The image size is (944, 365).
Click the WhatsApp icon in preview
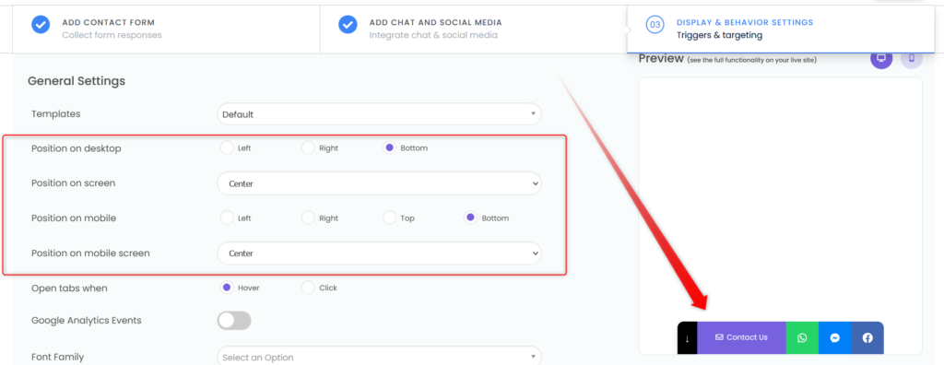(x=802, y=338)
